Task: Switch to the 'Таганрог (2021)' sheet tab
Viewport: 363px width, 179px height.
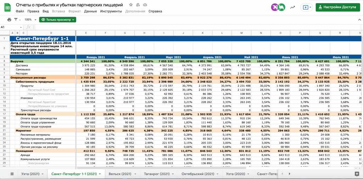Action: click(x=159, y=174)
